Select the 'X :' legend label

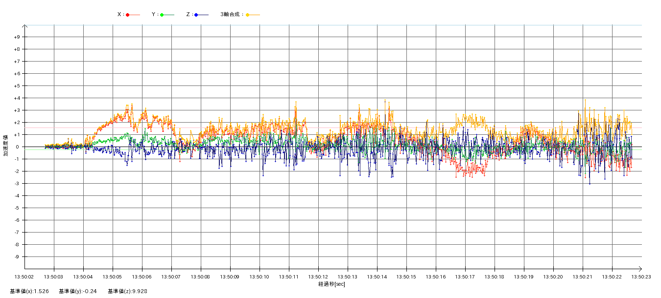[120, 15]
